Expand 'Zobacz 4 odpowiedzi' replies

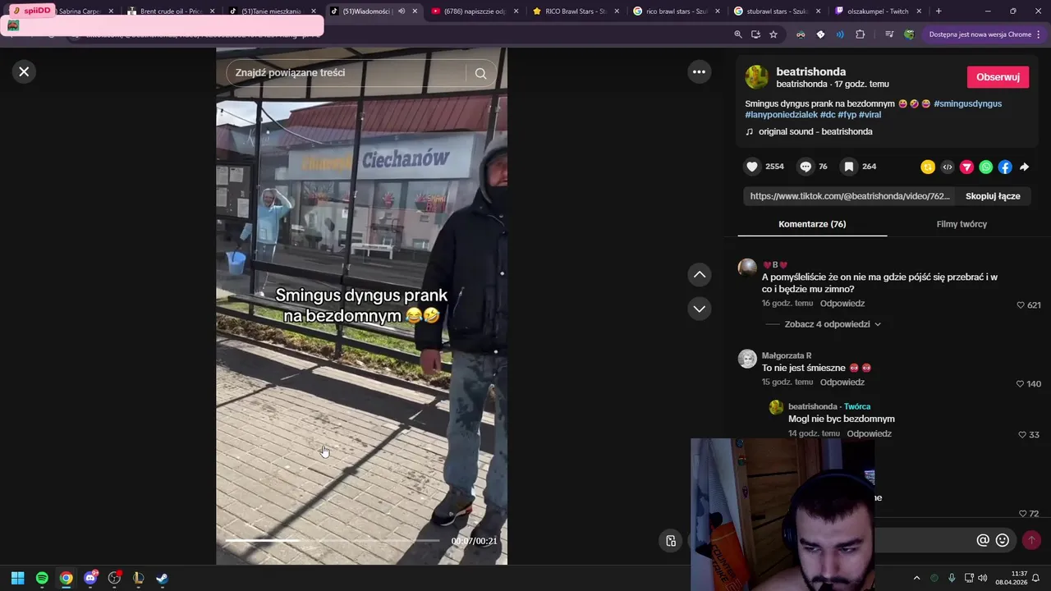click(x=833, y=324)
